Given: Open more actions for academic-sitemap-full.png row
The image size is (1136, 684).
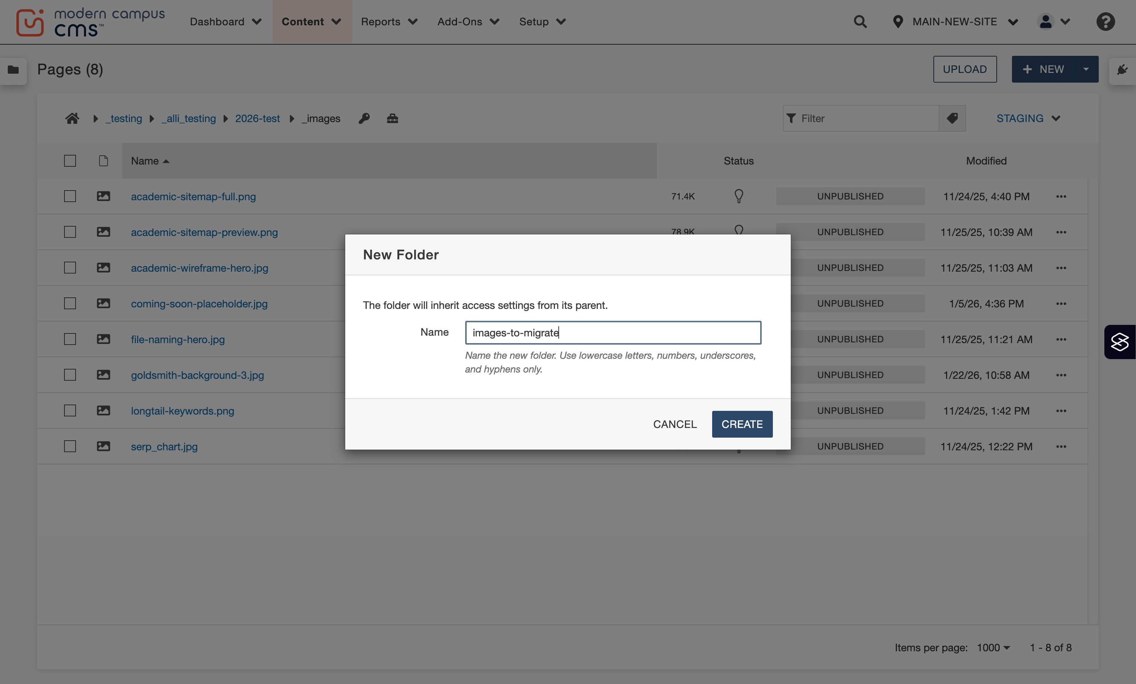Looking at the screenshot, I should coord(1061,197).
